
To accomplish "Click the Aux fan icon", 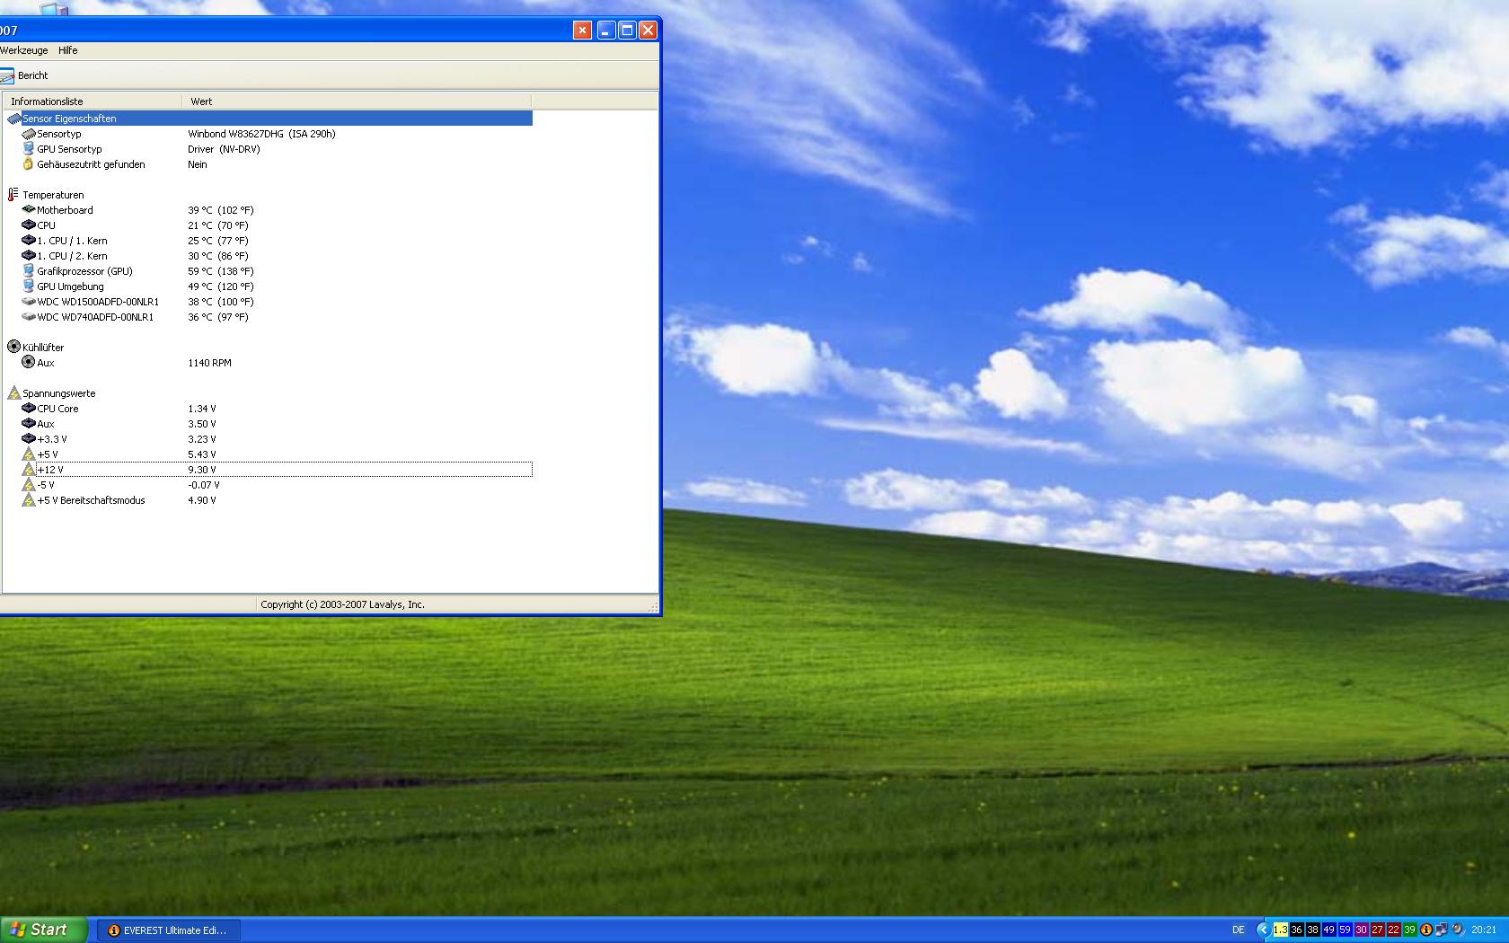I will [28, 362].
